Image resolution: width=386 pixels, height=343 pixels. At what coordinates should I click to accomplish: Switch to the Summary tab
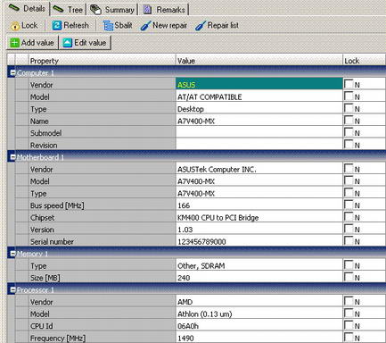112,10
